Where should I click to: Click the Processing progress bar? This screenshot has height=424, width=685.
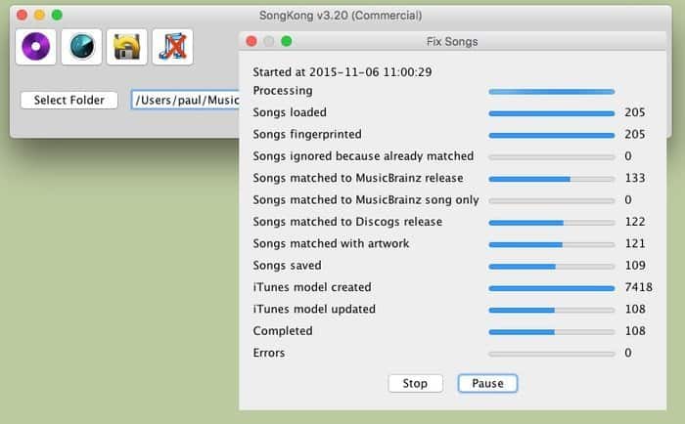[551, 92]
